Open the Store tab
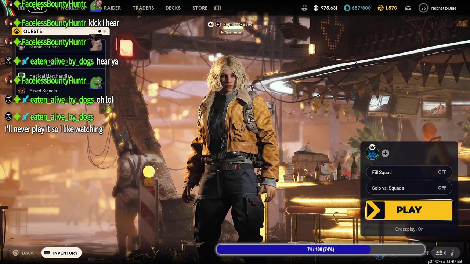The height and width of the screenshot is (264, 470). coord(200,8)
